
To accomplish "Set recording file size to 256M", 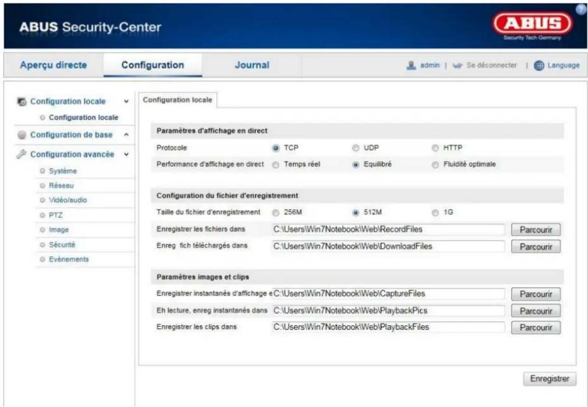I will click(275, 212).
